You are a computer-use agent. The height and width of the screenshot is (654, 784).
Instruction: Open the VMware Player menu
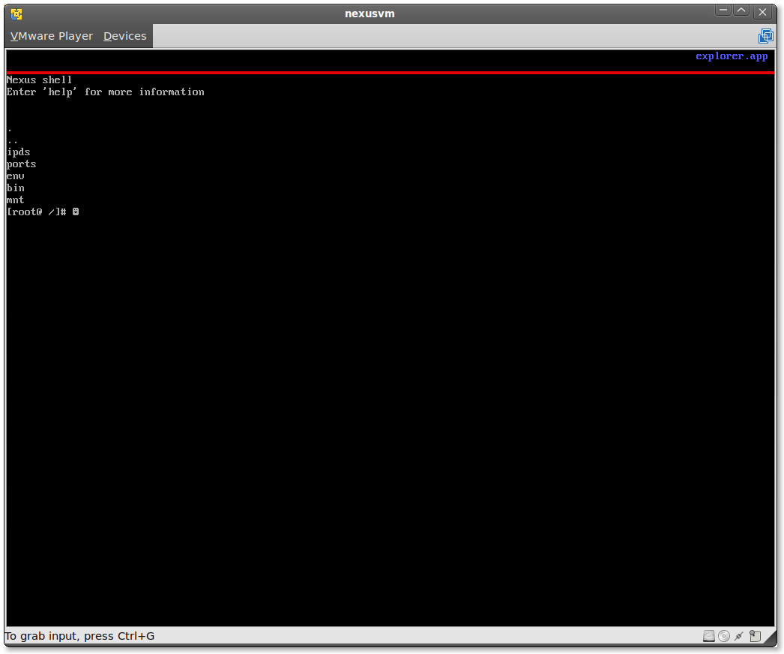pyautogui.click(x=52, y=36)
